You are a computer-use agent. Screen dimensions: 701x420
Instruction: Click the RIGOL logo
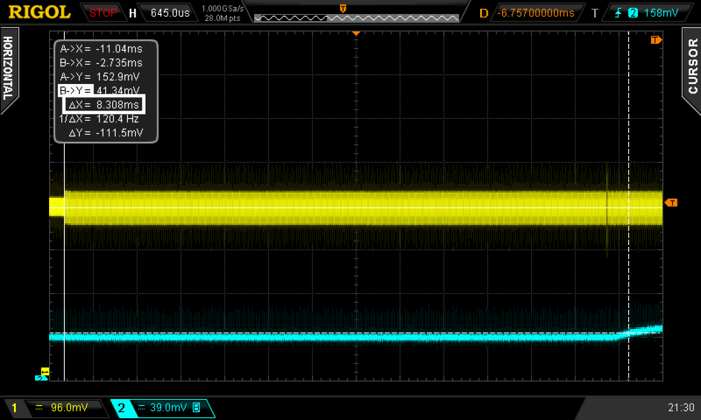[x=40, y=12]
